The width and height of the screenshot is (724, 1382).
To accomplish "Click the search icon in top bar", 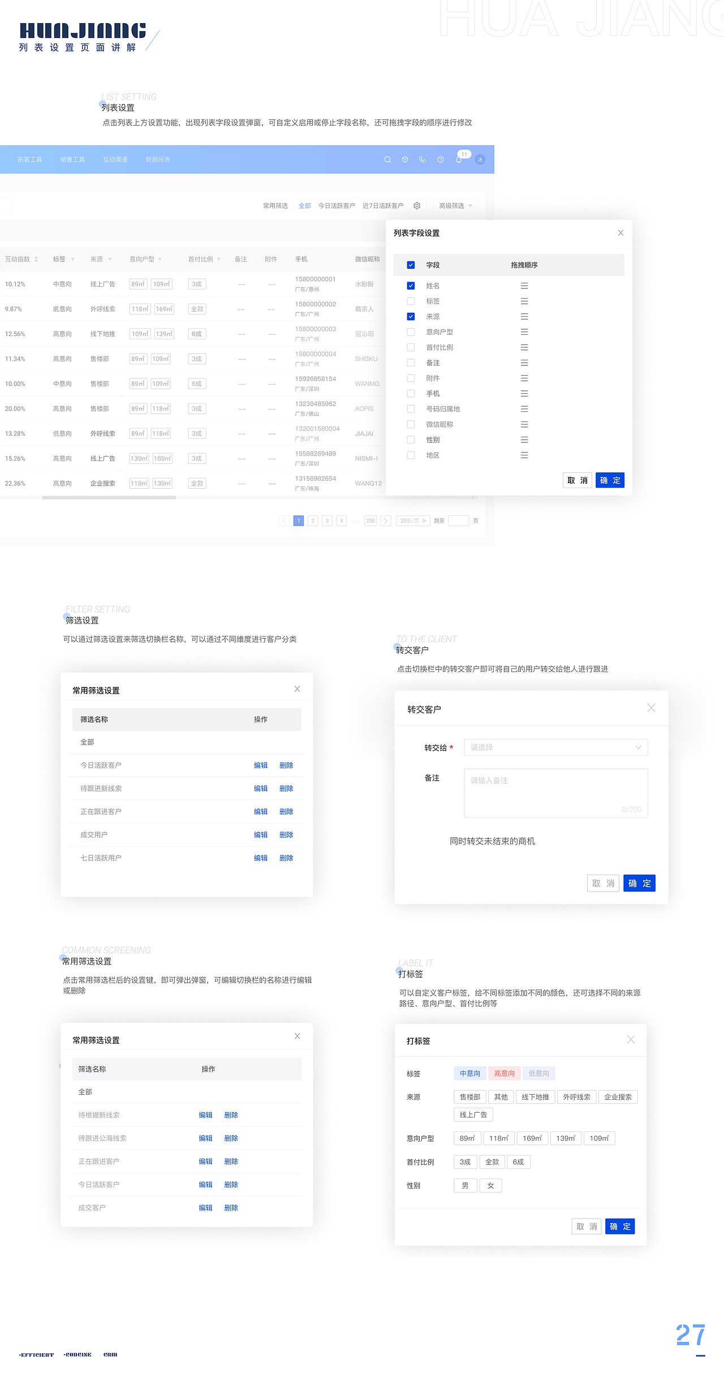I will tap(387, 160).
